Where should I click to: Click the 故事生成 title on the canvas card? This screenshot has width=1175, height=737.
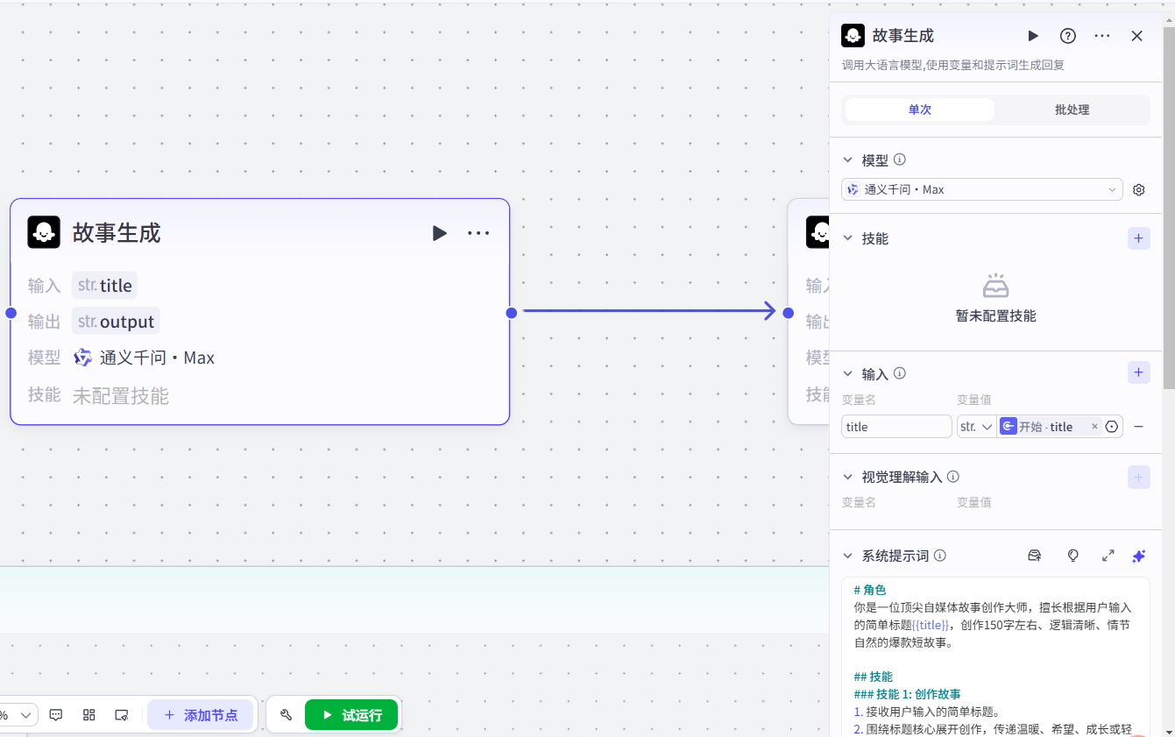117,233
